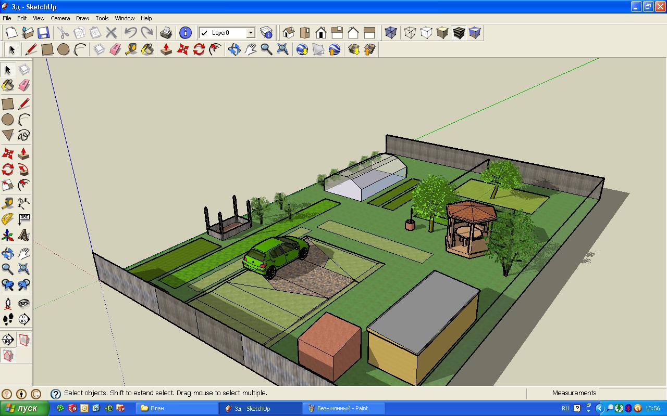Click the Paste clipboard icon

click(95, 33)
